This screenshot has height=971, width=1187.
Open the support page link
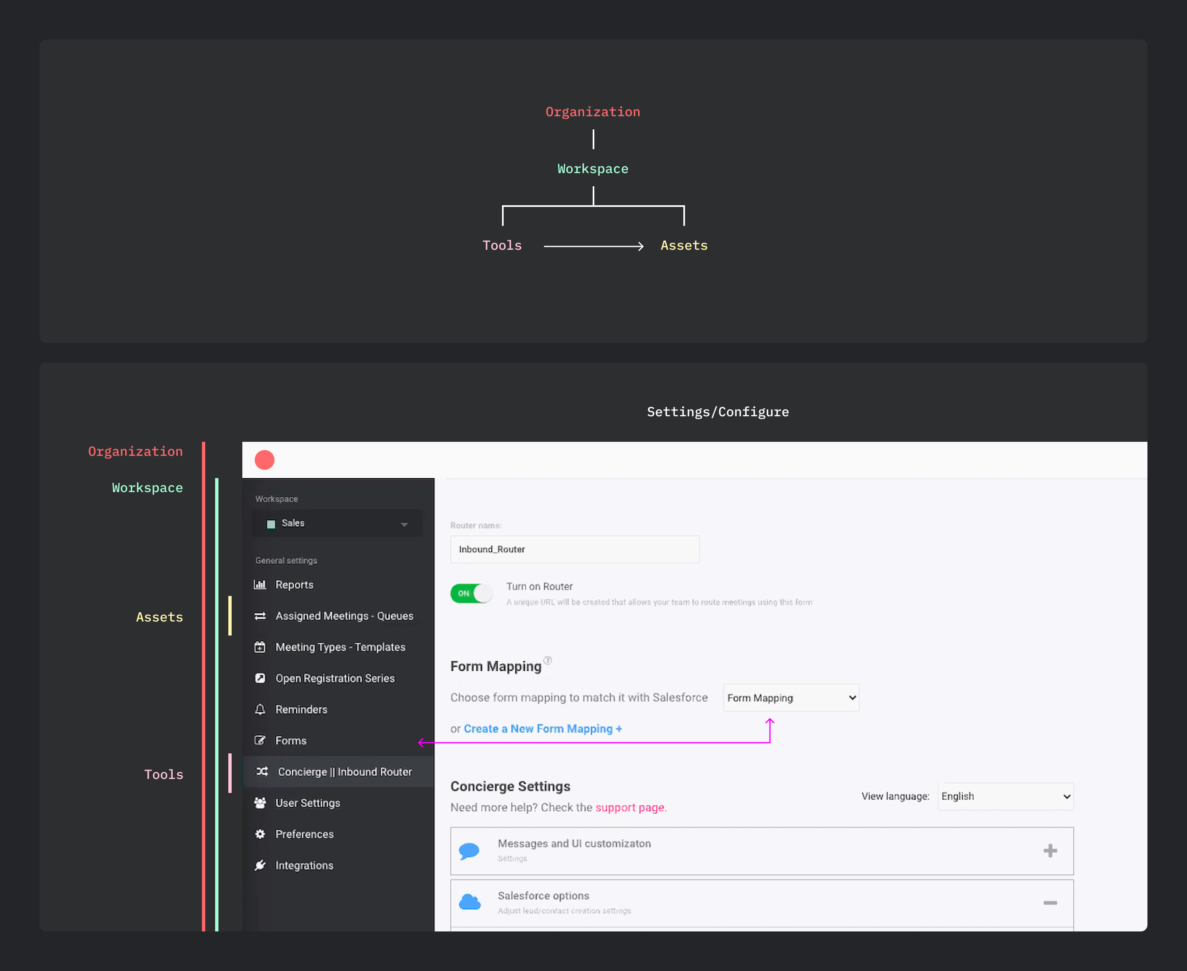point(630,807)
